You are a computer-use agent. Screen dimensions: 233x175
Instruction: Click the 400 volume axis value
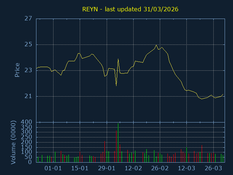pyautogui.click(x=27, y=122)
